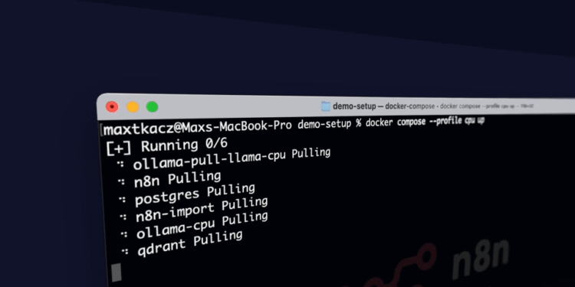Click the yellow minimize window button
The width and height of the screenshot is (575, 287).
[x=133, y=107]
